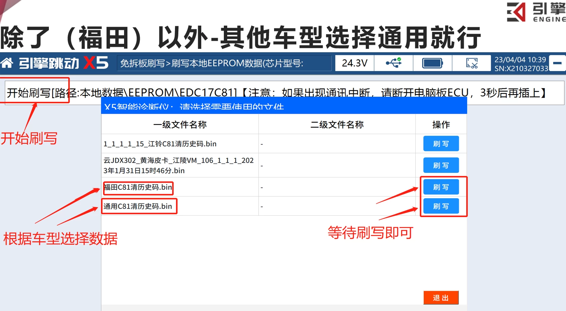Screen dimensions: 566x311
Task: Click the battery level icon
Action: pos(432,63)
